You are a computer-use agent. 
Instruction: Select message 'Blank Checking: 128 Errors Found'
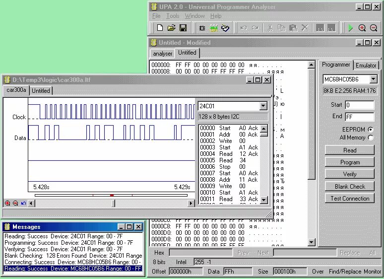coord(73,256)
